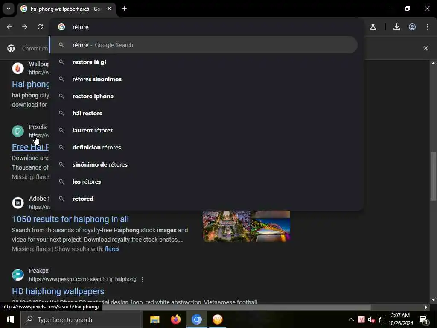The image size is (437, 328).
Task: Open the taskbar clock and date
Action: (x=400, y=319)
